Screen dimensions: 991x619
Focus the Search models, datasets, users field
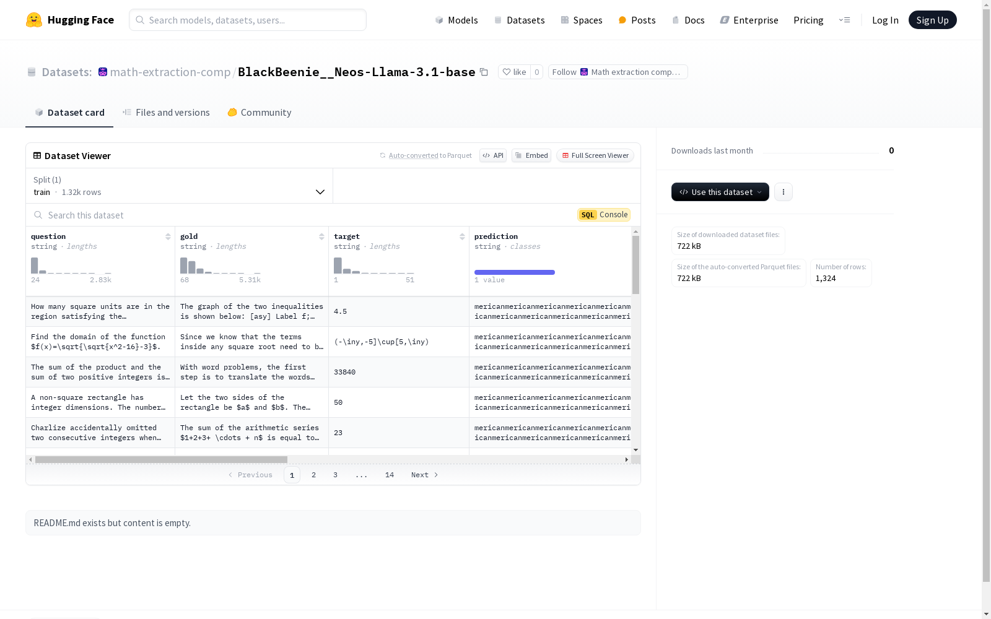coord(248,20)
